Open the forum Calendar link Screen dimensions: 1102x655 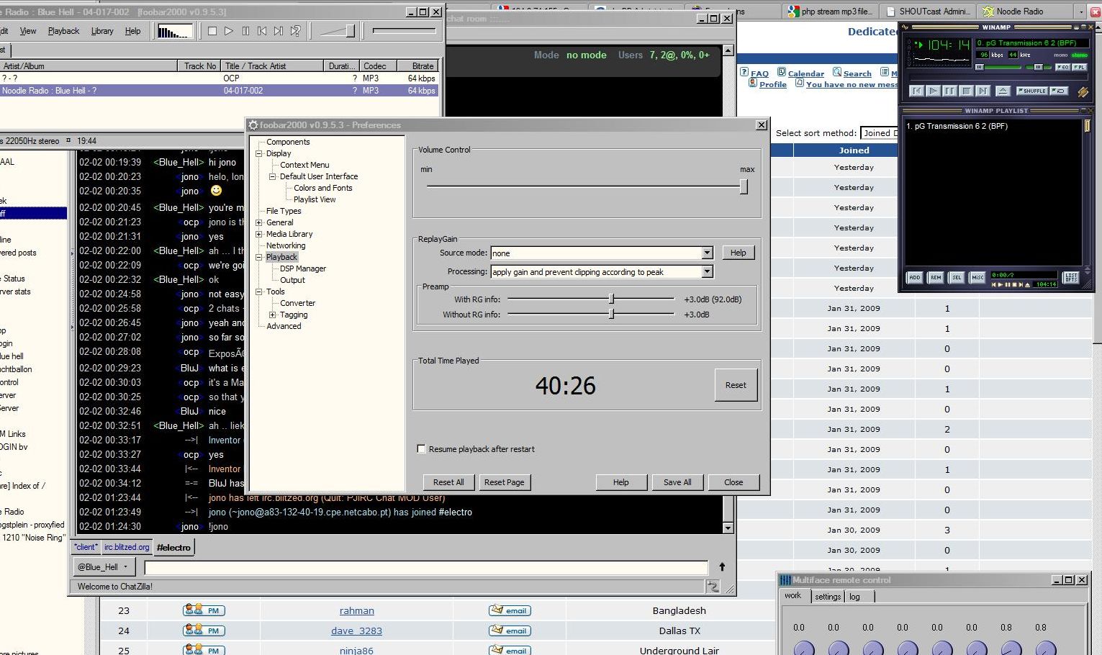[x=805, y=73]
